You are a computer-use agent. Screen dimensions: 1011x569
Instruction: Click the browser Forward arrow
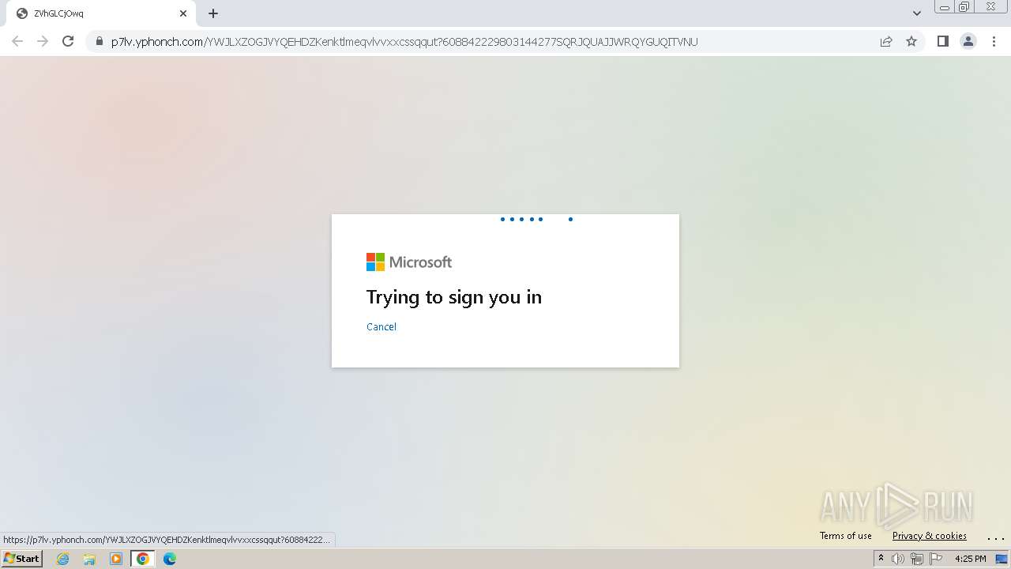pyautogui.click(x=43, y=41)
